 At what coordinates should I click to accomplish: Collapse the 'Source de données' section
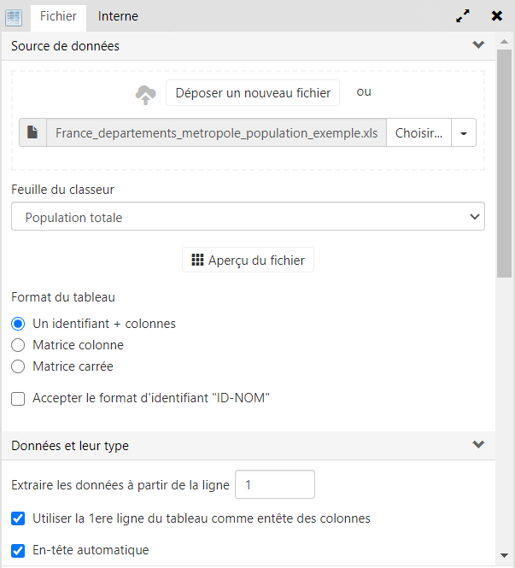click(478, 45)
